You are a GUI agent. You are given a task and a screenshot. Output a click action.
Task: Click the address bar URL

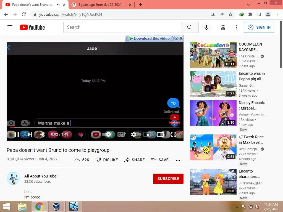click(x=70, y=14)
